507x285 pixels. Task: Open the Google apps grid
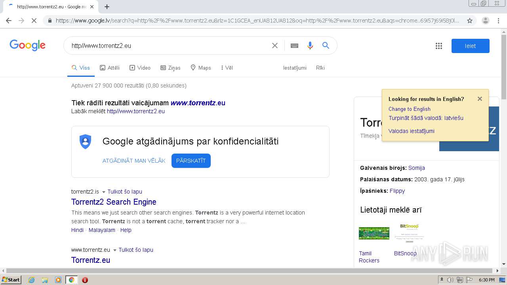(x=438, y=46)
